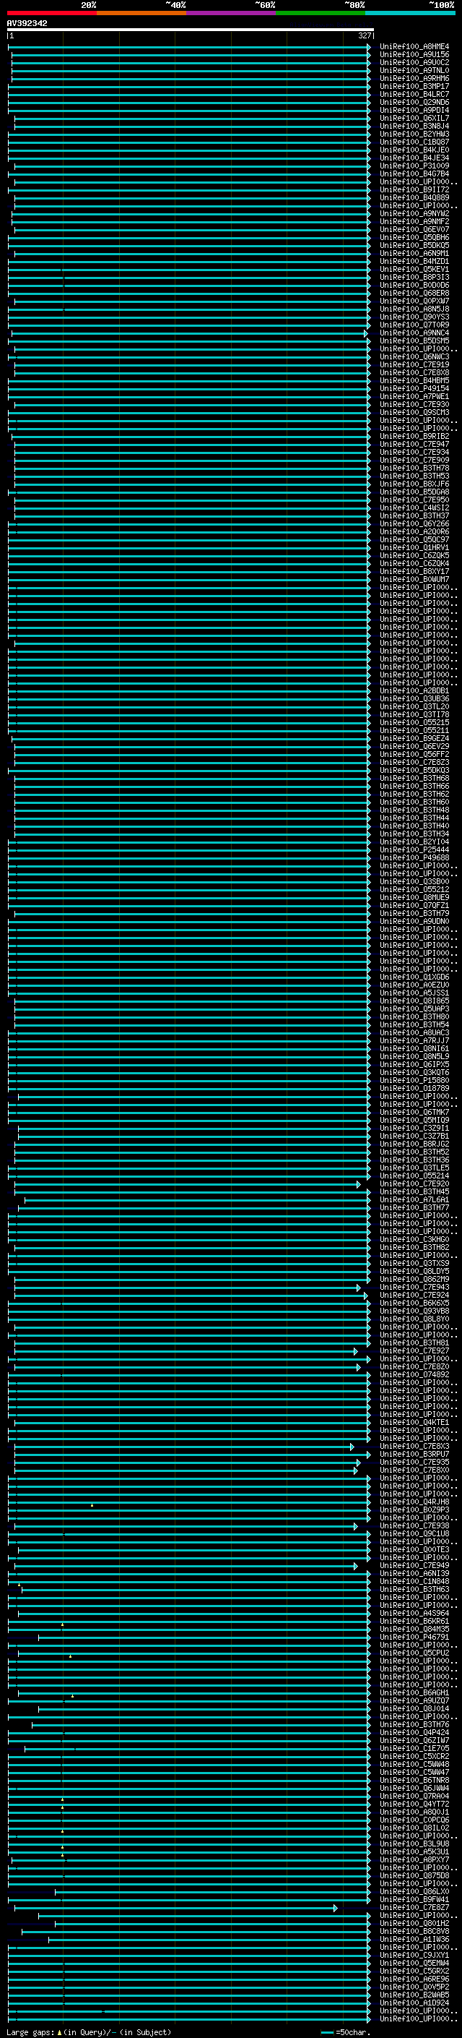This screenshot has width=462, height=2038.
Task: Select hit label UniRef100_Q9SCM3
Action: 414,412
